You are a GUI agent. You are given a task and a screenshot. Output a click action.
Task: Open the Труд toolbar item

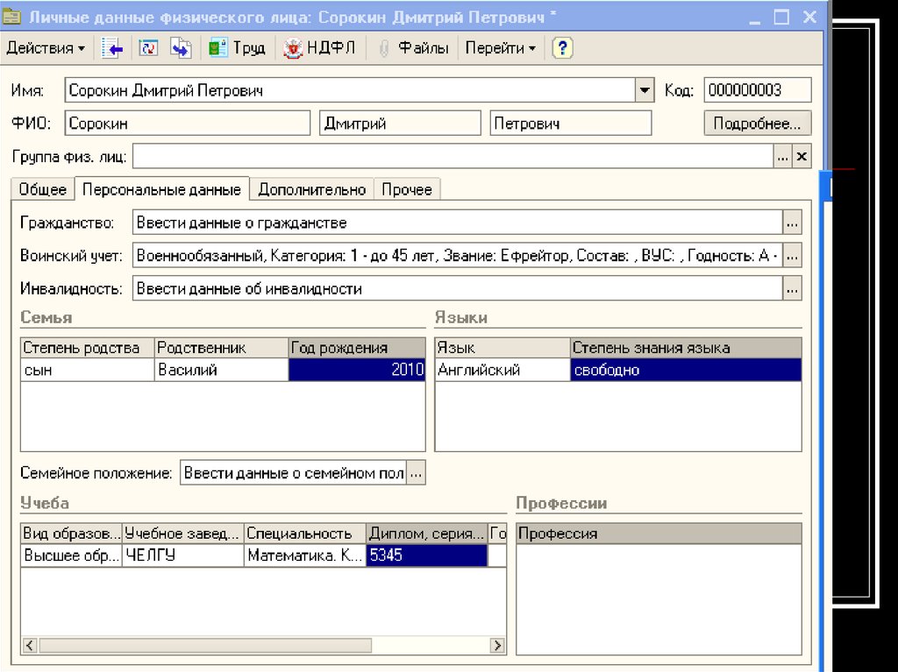click(237, 48)
